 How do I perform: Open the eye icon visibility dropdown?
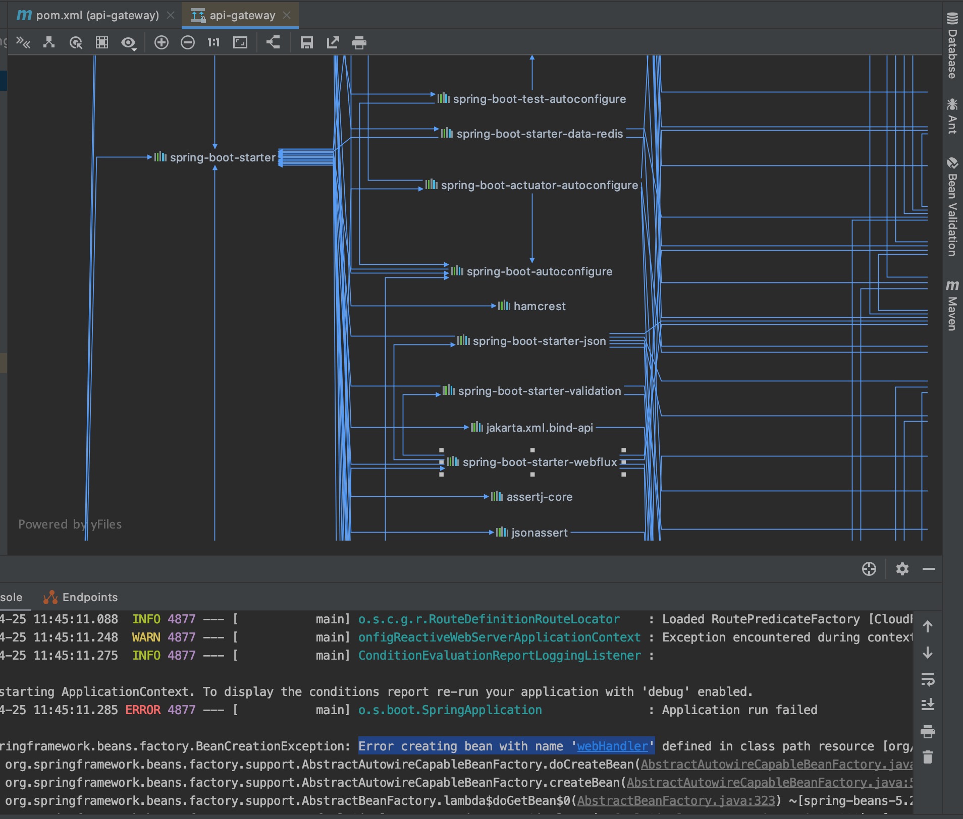point(129,43)
